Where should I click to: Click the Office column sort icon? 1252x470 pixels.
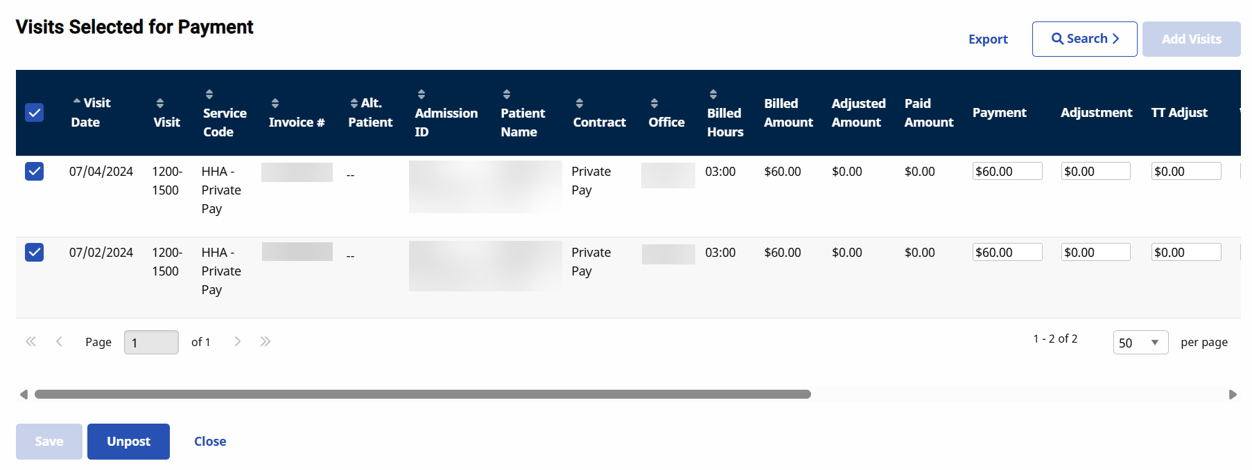click(654, 103)
